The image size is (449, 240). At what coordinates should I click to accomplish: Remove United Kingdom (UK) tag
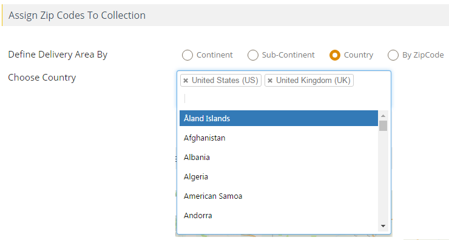tap(270, 81)
